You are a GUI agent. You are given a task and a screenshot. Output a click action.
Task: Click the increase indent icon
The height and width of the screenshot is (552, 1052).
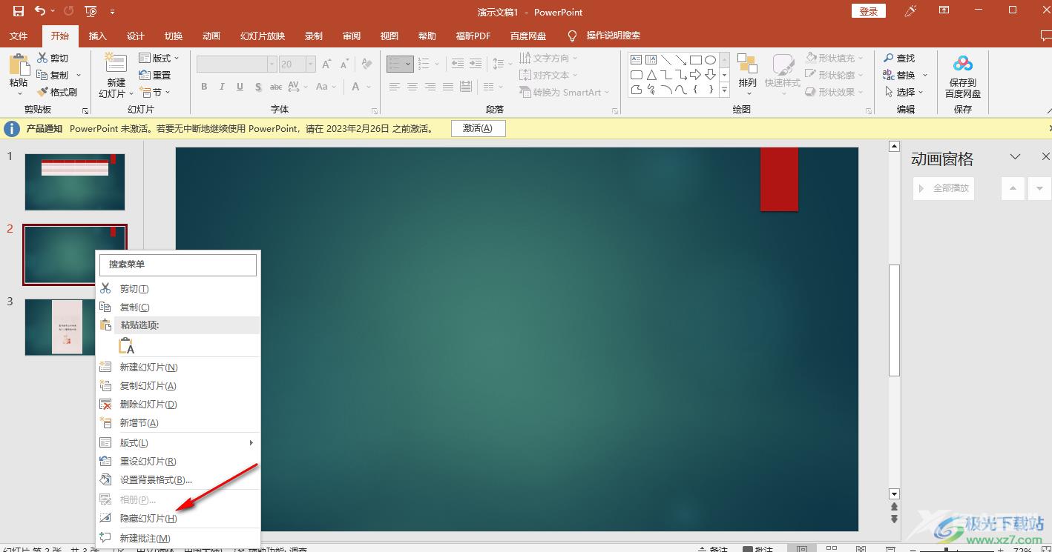[476, 64]
